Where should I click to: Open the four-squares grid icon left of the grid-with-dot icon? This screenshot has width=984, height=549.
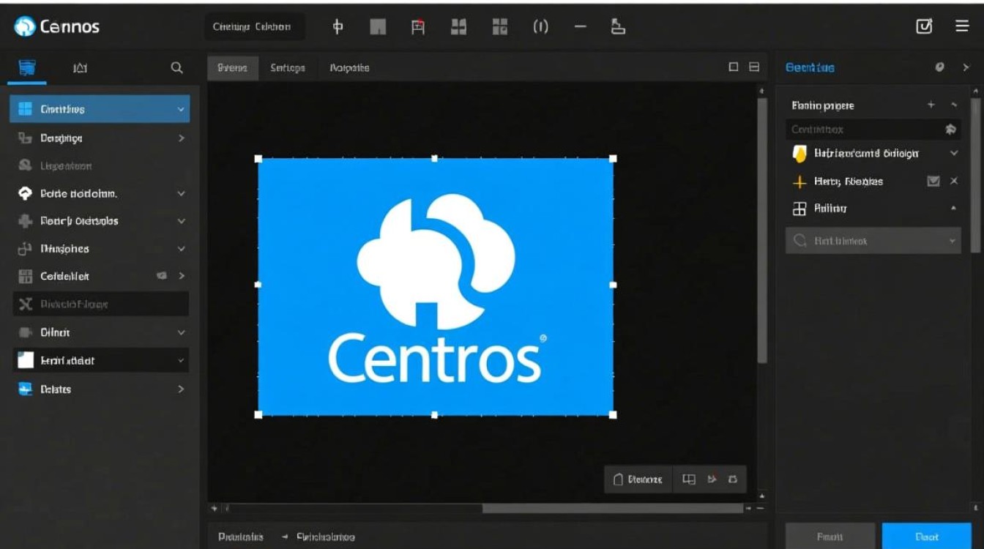coord(459,27)
